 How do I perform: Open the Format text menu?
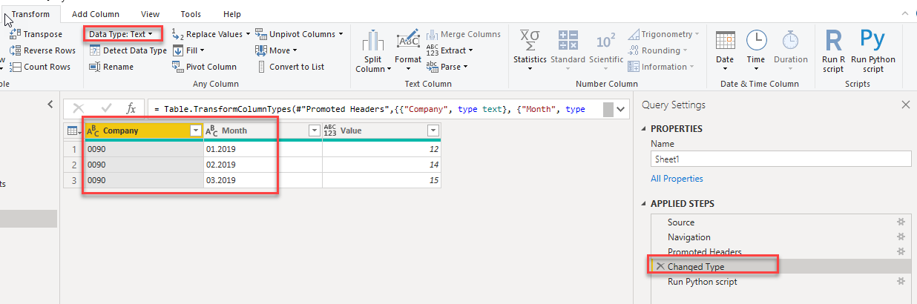click(x=408, y=51)
